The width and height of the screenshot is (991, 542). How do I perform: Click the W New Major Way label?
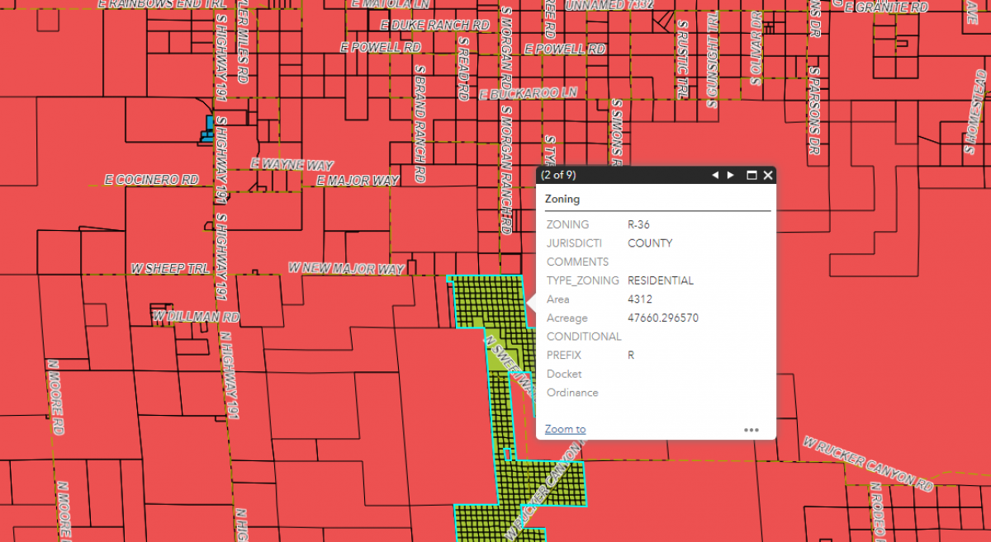coord(346,268)
